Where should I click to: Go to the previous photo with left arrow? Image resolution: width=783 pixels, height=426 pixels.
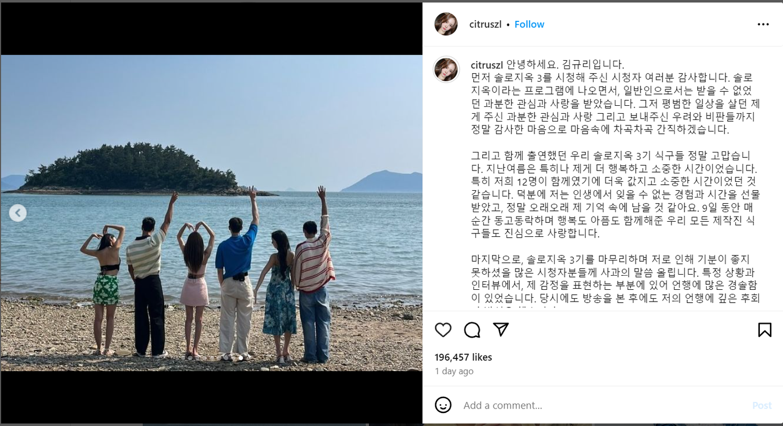click(x=18, y=213)
